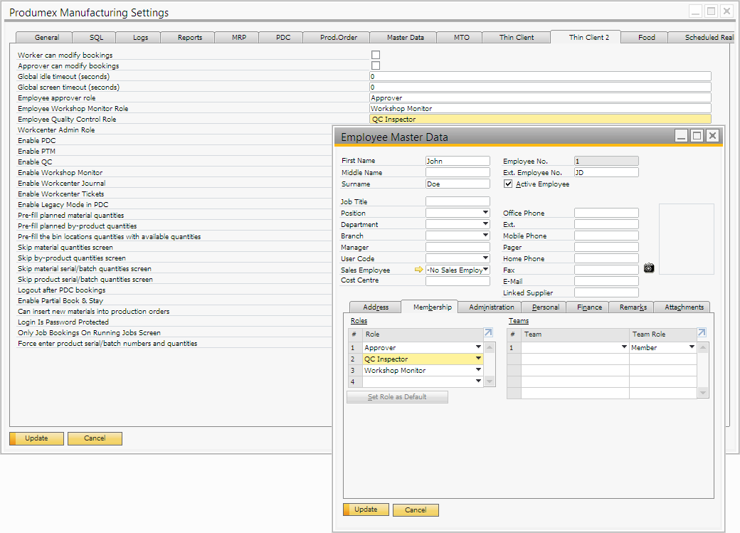The width and height of the screenshot is (740, 533).
Task: Open the Department dropdown
Action: click(x=485, y=224)
